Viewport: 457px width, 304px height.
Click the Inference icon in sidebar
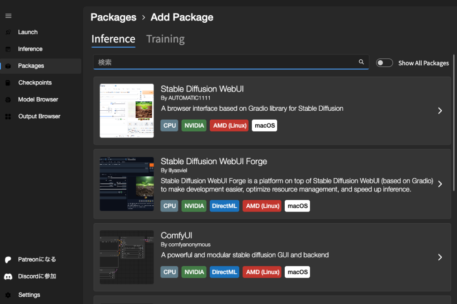click(x=8, y=49)
